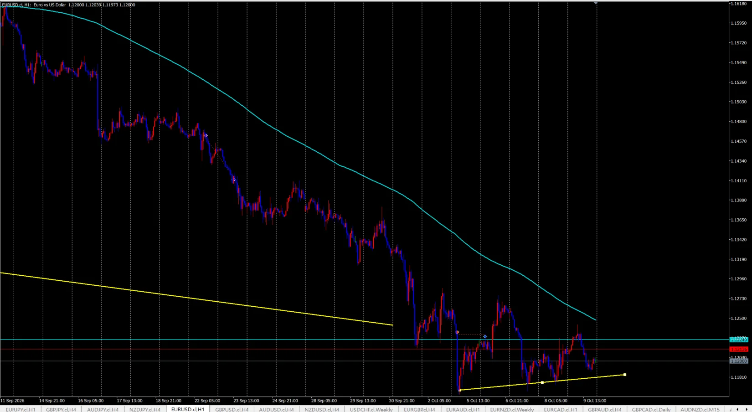Switch to the NZDJPY.cl,H4 tab
Viewport: 752px width, 412px height.
145,409
